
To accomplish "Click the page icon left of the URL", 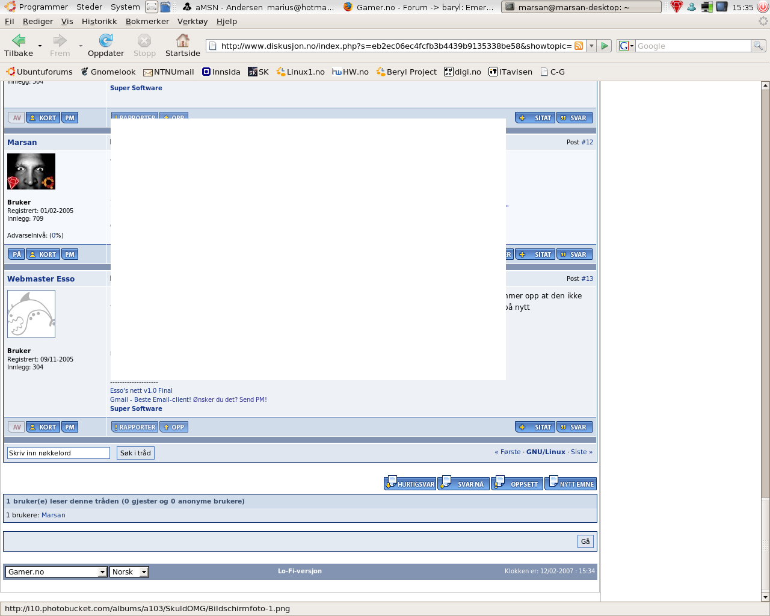I will [212, 46].
